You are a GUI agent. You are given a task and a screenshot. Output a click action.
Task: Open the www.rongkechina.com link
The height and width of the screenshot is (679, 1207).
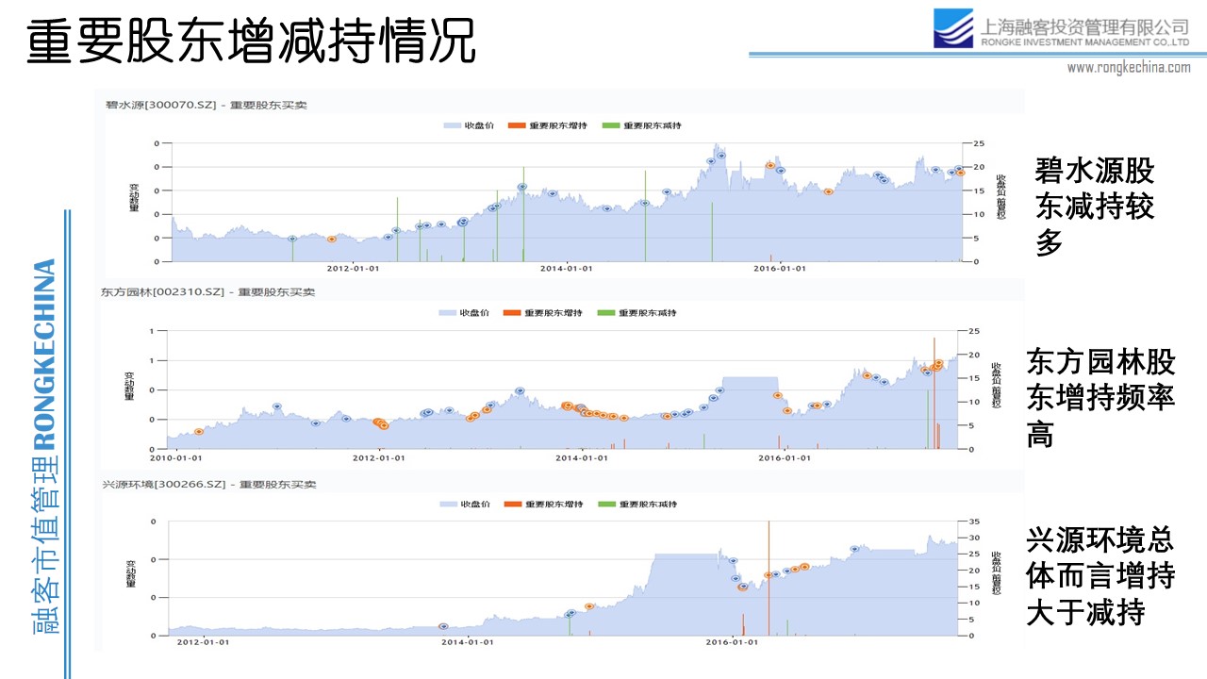(1129, 67)
